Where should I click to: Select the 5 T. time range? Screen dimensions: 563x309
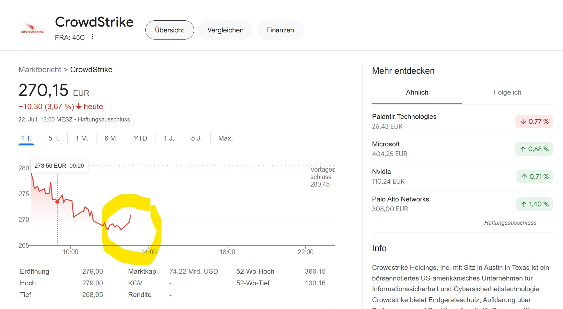coord(54,138)
